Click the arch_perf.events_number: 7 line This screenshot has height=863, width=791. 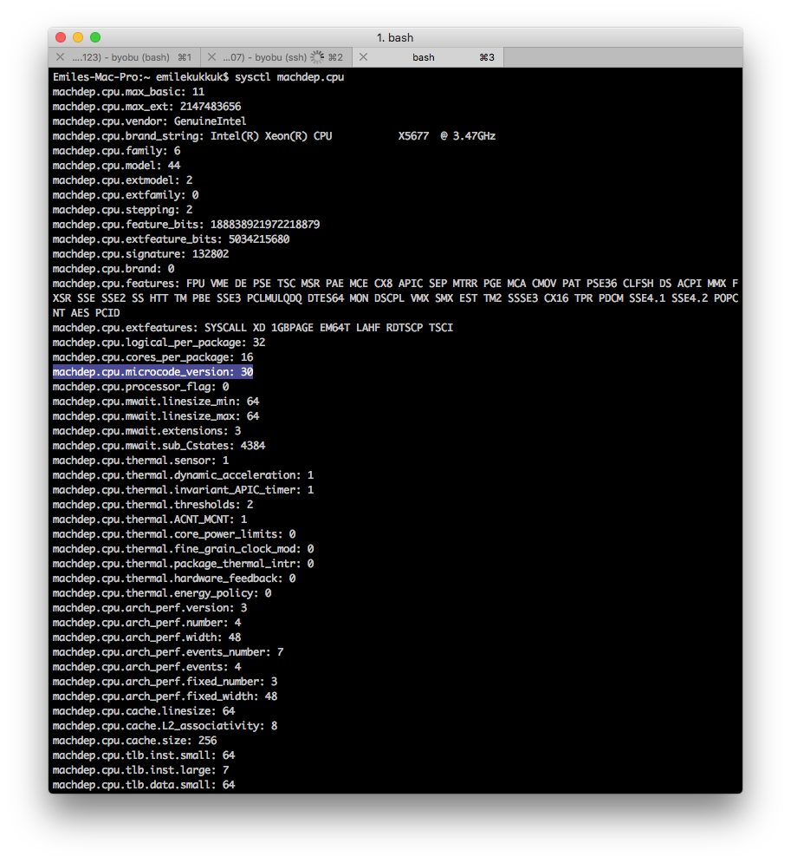(x=168, y=652)
